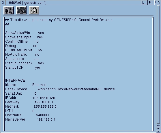Click the iconify gadget in title bar
This screenshot has height=133, width=161.
(x=144, y=3)
